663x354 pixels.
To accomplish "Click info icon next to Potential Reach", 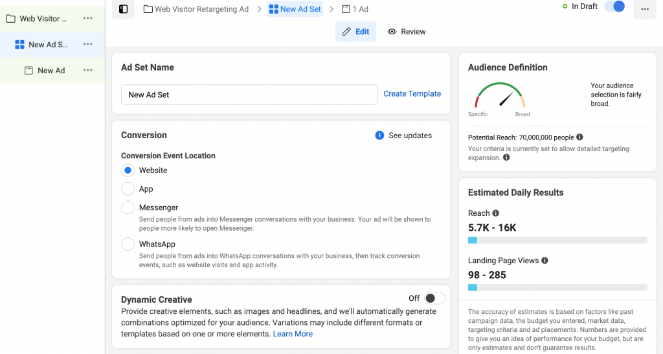I will [579, 137].
